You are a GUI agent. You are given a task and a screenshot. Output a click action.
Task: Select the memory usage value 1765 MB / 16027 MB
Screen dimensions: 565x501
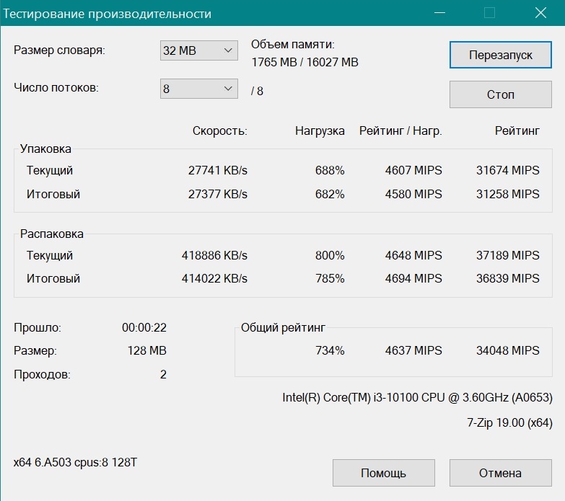click(x=305, y=63)
